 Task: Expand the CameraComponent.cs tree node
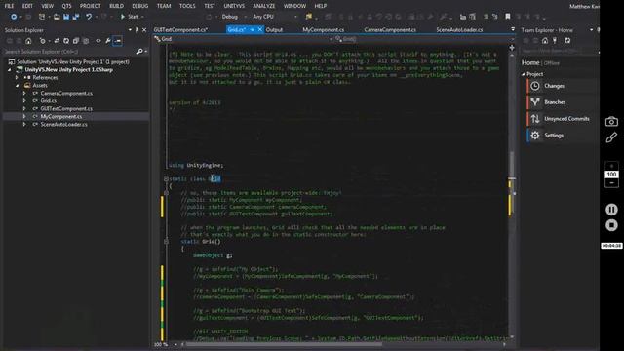click(24, 94)
